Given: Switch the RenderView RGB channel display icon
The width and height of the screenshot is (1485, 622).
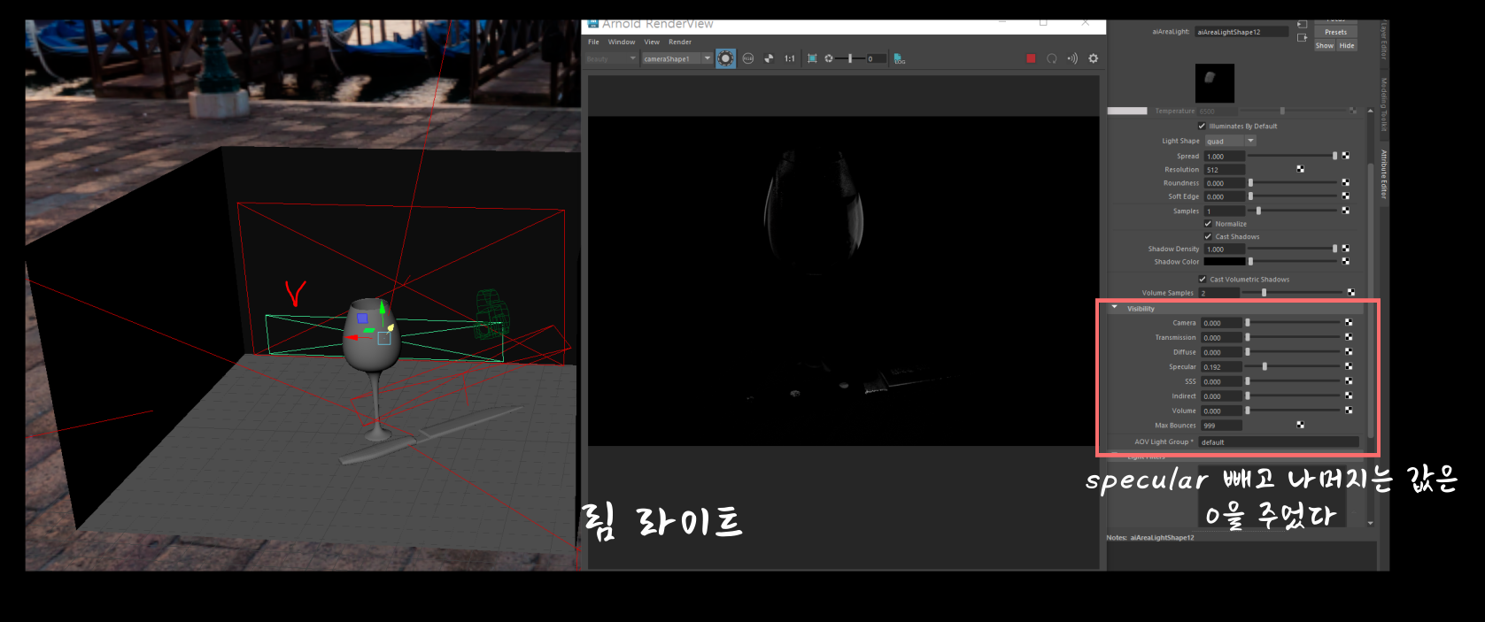Looking at the screenshot, I should point(748,58).
